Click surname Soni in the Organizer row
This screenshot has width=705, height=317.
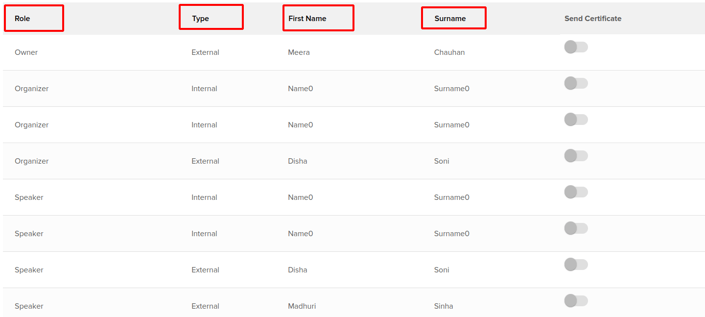point(441,161)
